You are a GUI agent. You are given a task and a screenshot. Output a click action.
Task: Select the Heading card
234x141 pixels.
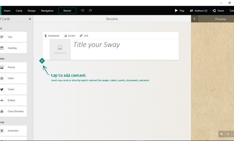click(13, 48)
